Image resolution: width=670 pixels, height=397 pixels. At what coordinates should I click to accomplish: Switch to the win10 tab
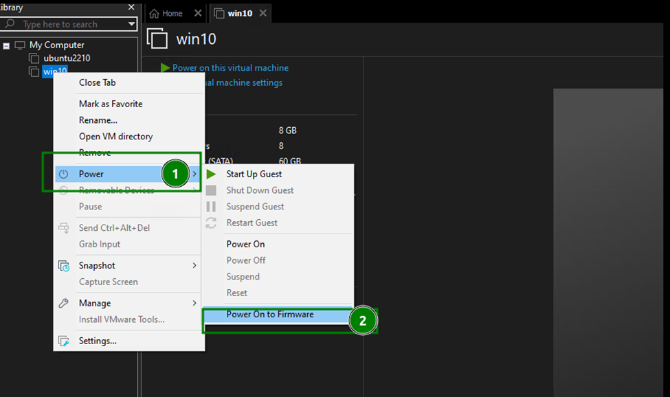tap(240, 14)
